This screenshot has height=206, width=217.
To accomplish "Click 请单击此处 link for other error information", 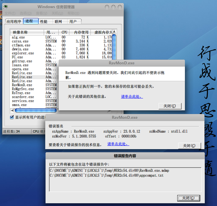I will pos(132,97).
